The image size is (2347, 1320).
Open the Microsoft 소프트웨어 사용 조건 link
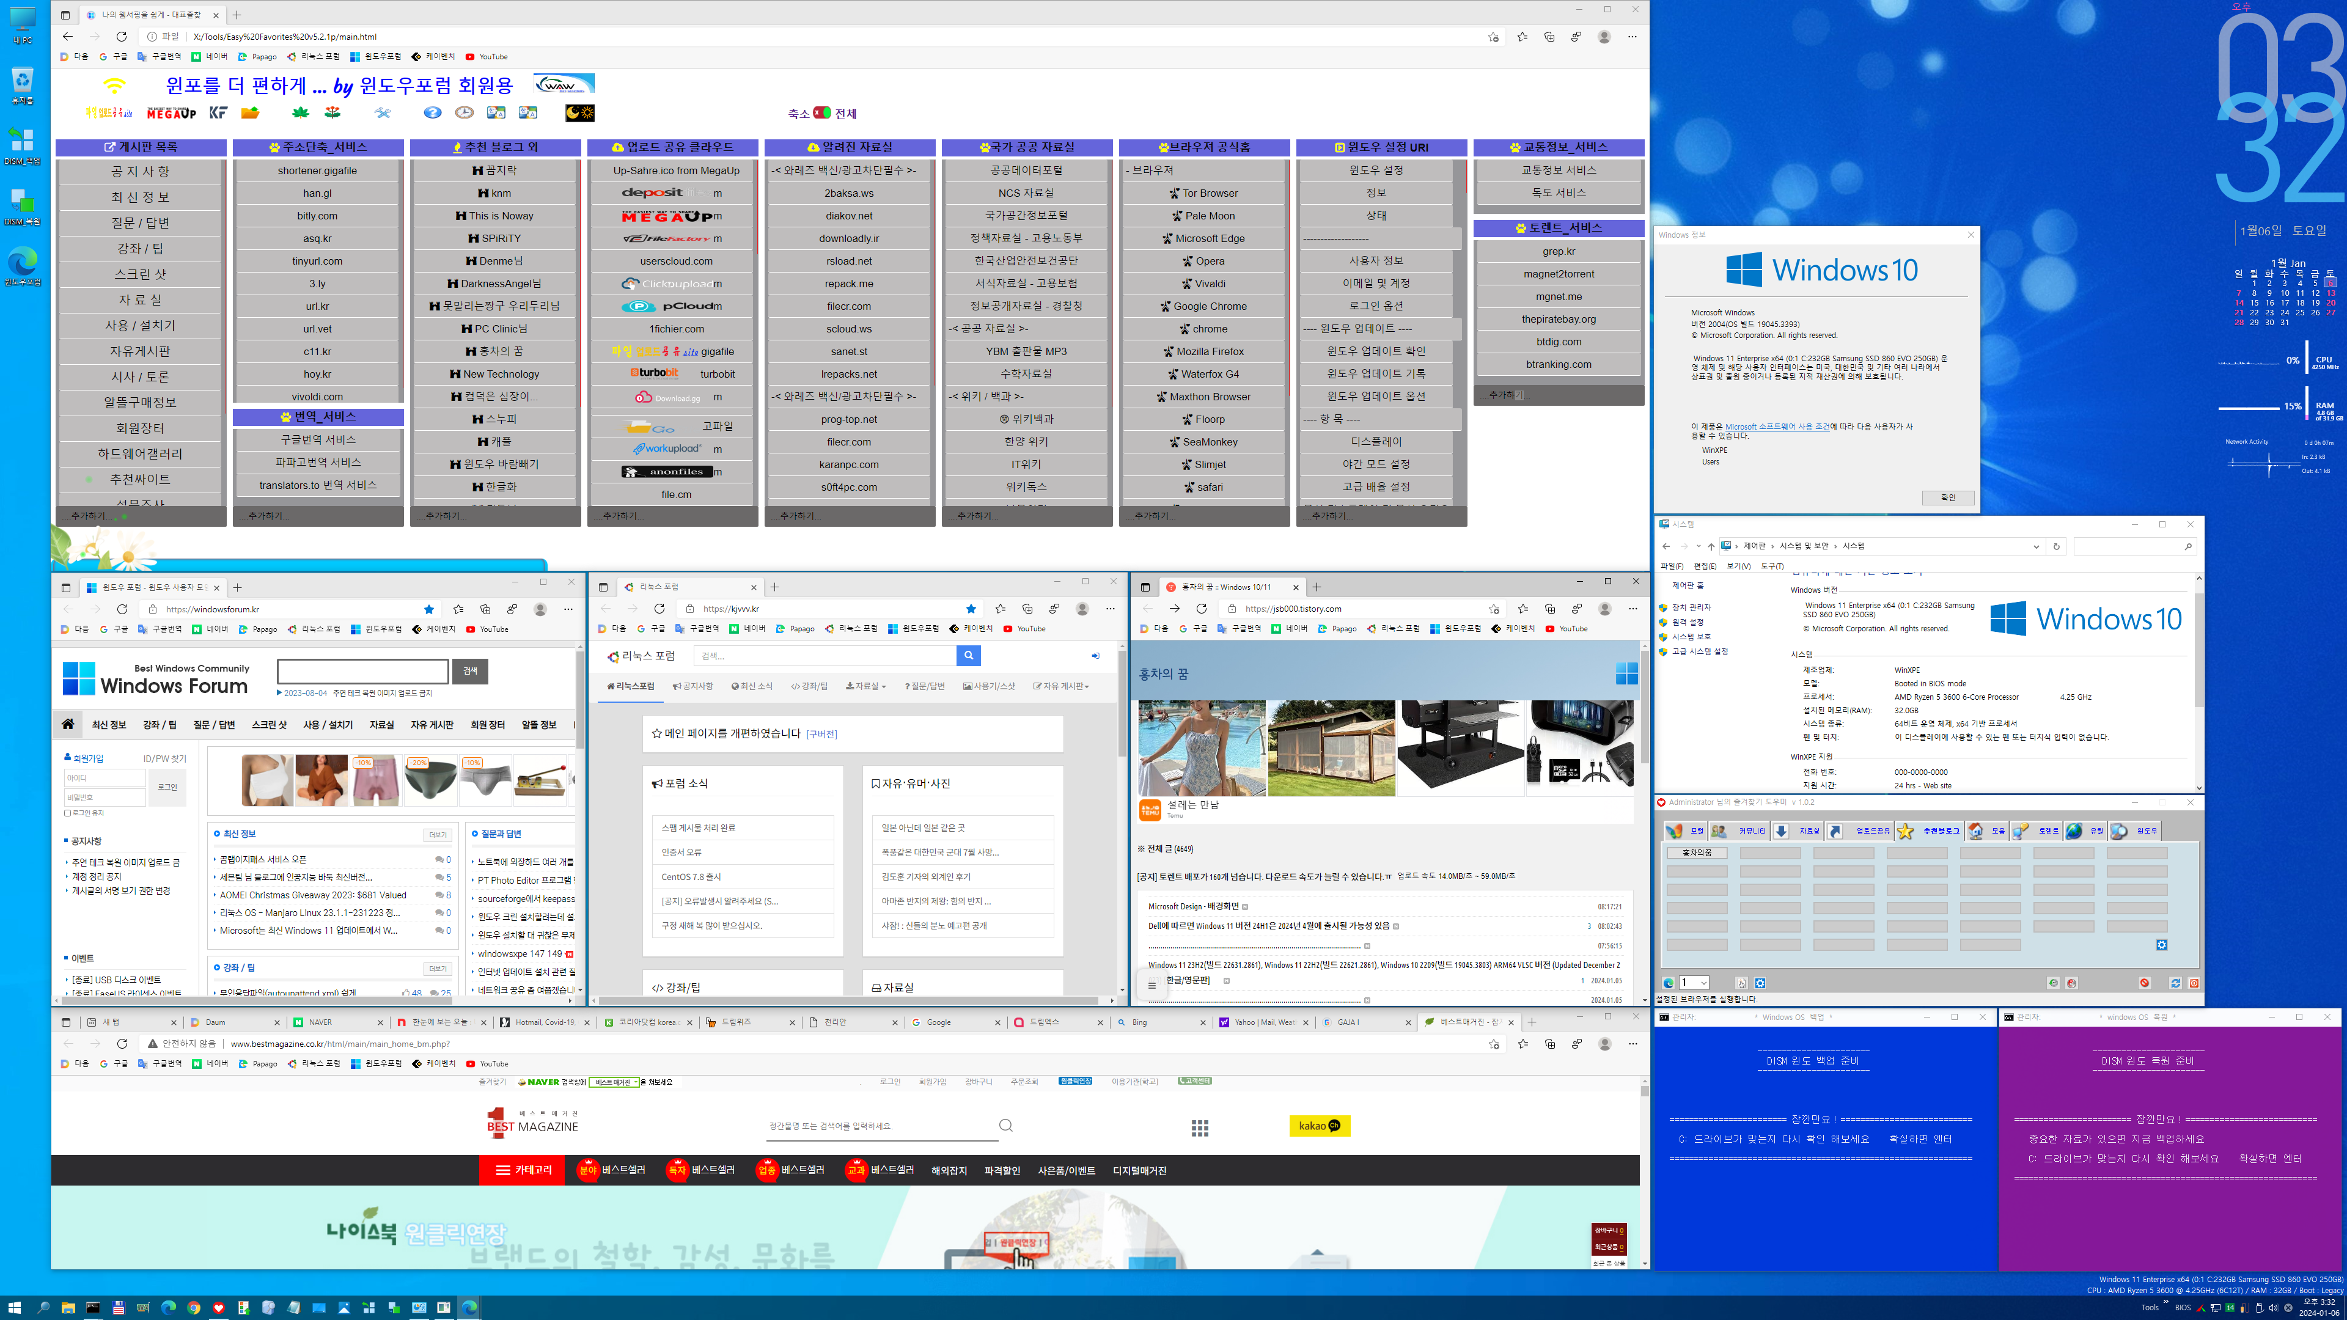click(x=1777, y=427)
